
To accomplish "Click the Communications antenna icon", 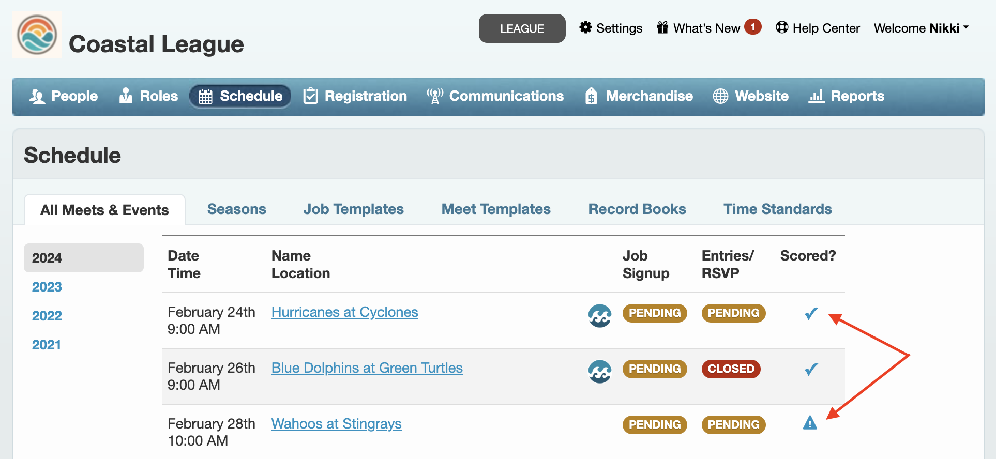I will pos(435,96).
